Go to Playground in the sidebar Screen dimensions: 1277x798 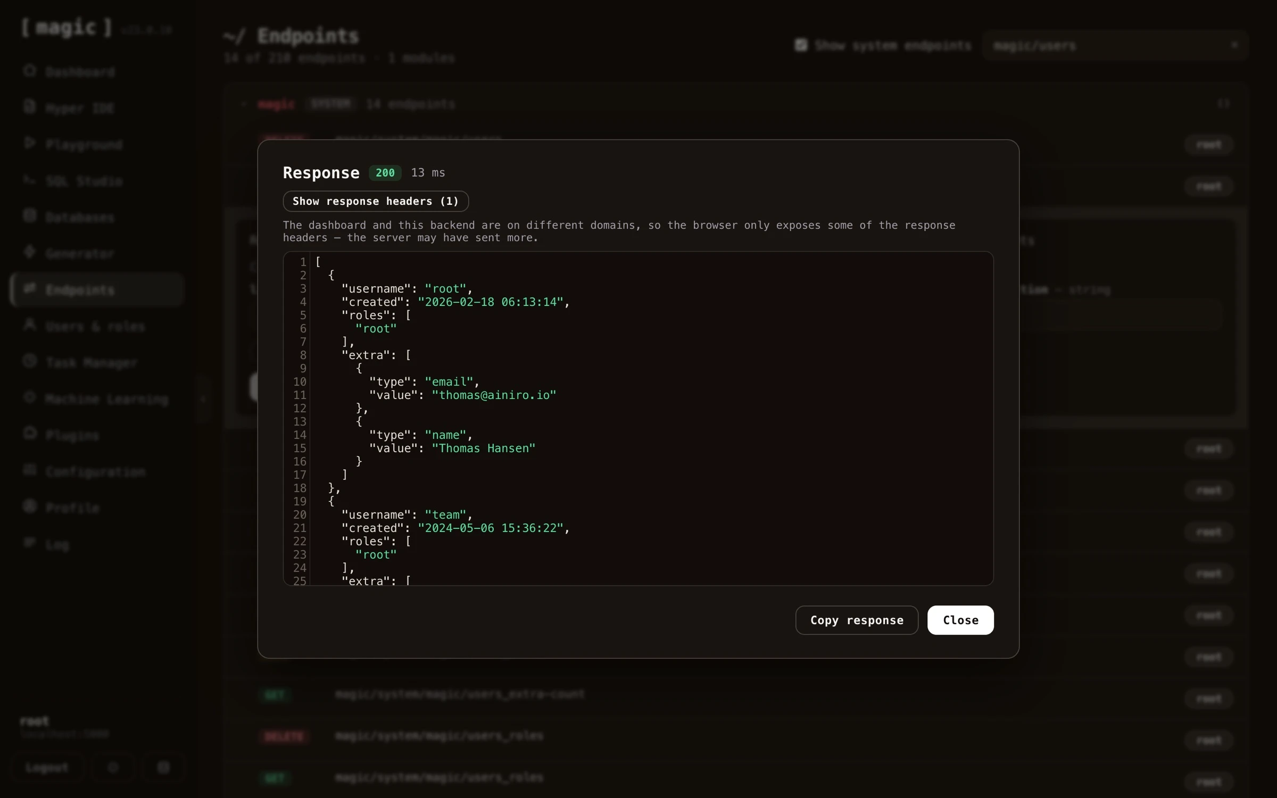[97, 144]
